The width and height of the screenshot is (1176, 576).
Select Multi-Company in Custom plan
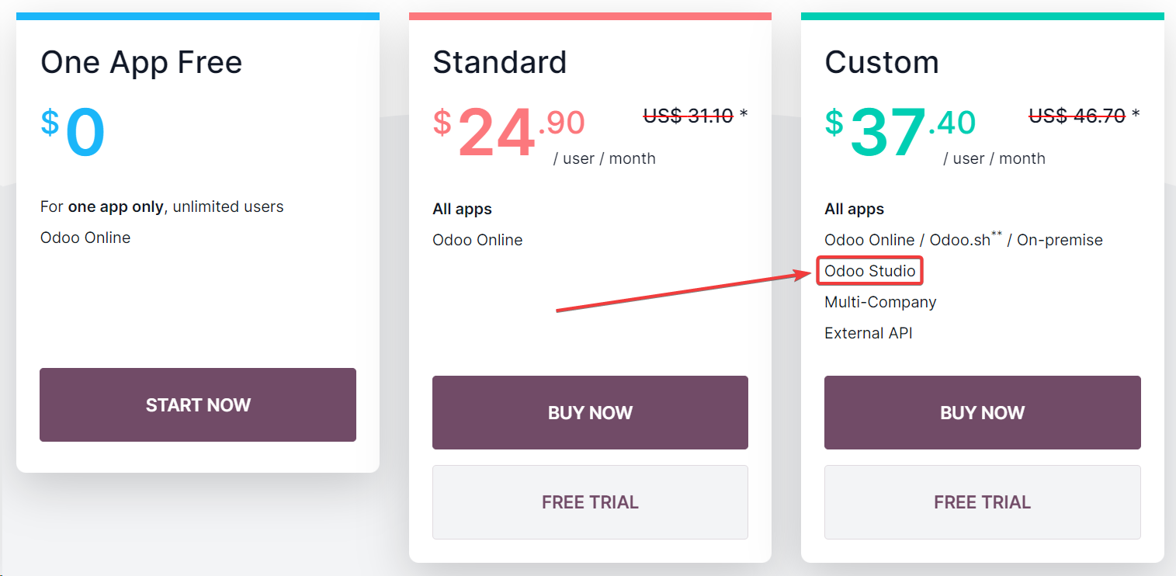[x=880, y=302]
